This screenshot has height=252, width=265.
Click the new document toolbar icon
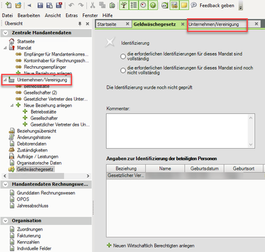(x=9, y=5)
